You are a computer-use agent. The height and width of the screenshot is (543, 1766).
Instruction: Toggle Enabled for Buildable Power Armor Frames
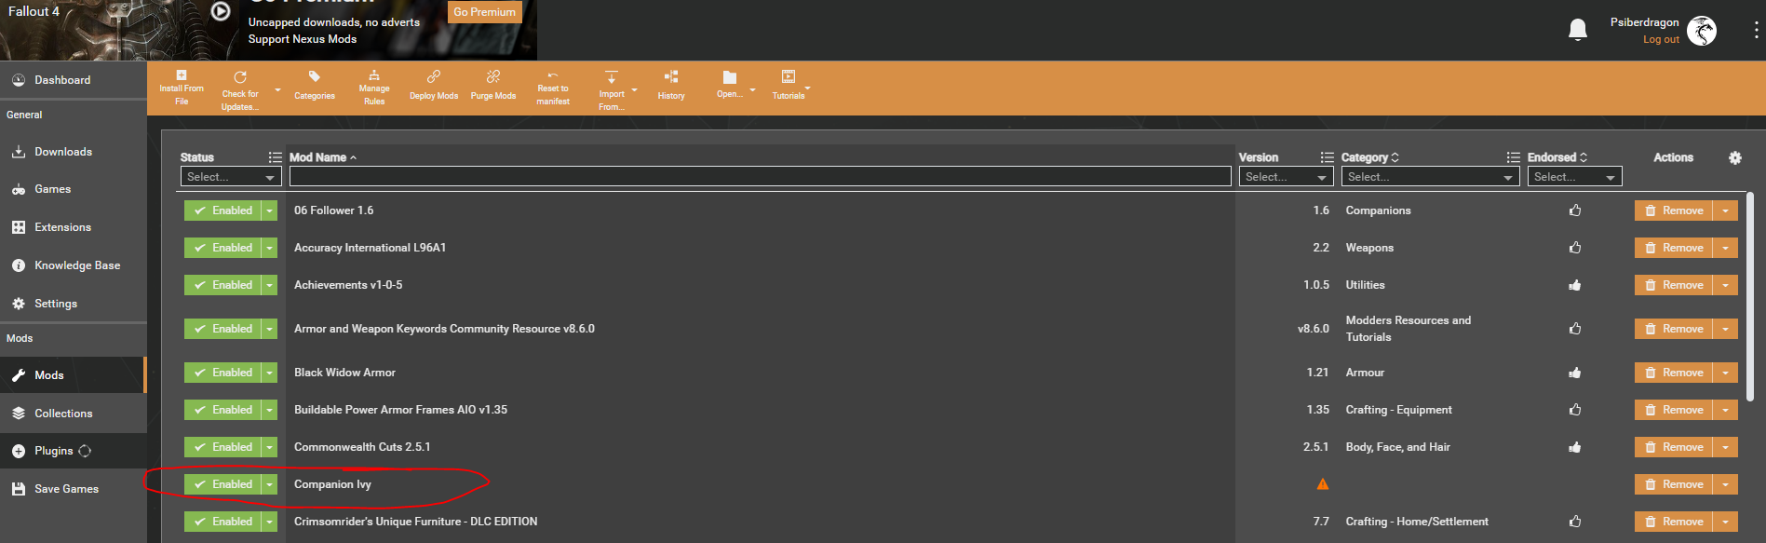(x=222, y=410)
